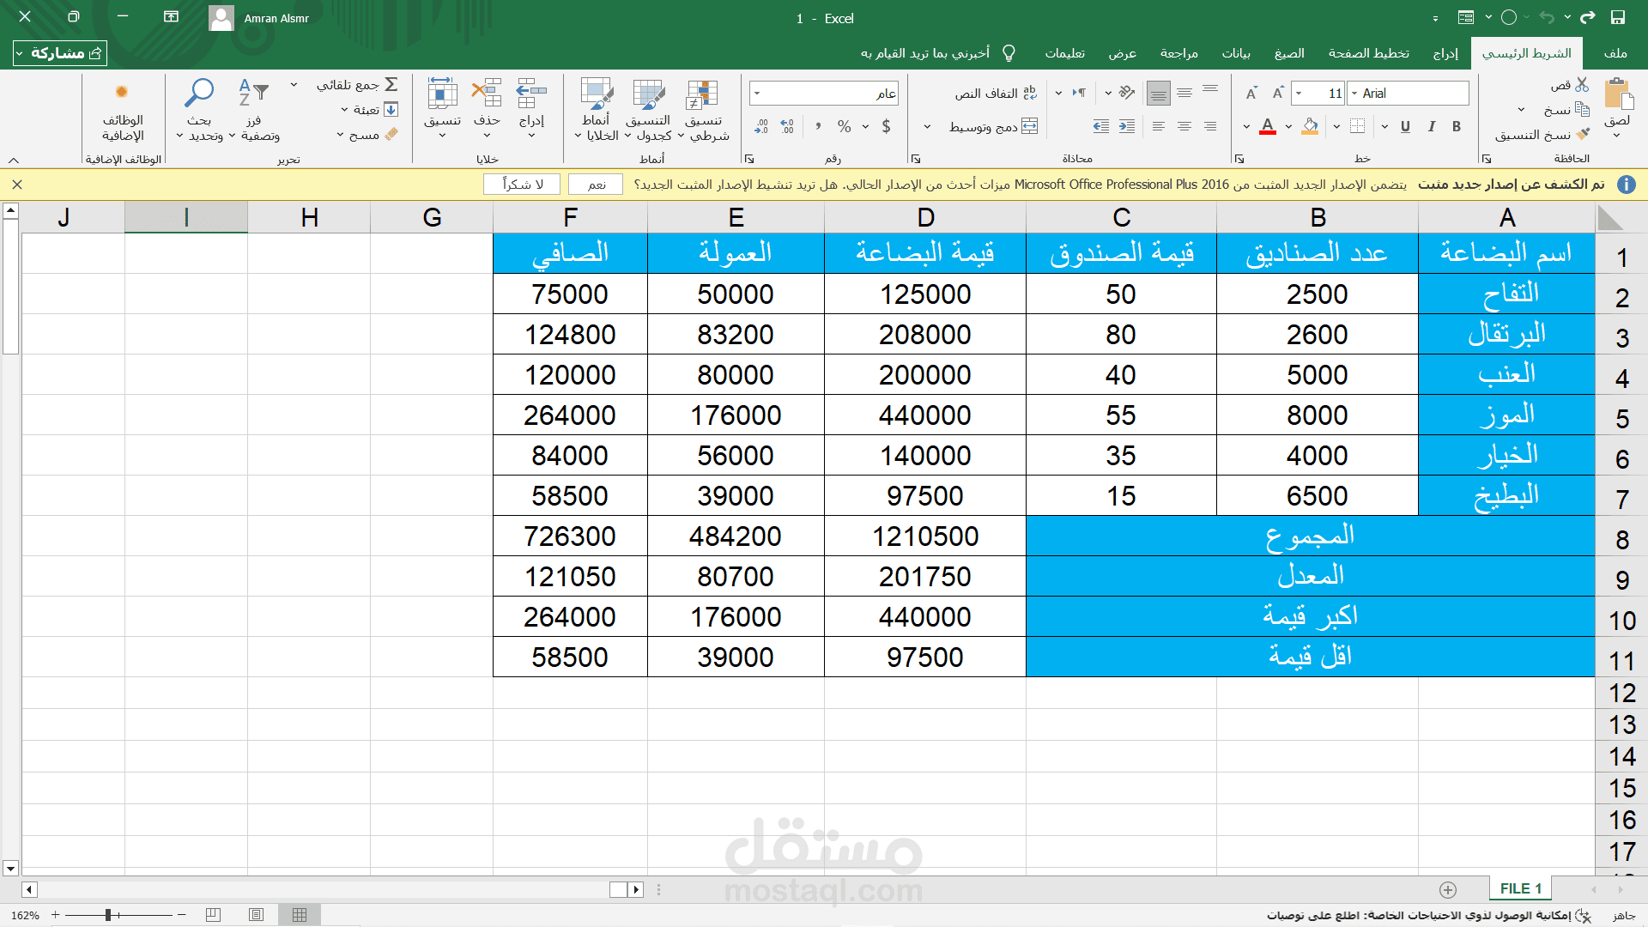Click the Merge & Center icon

click(x=1030, y=127)
